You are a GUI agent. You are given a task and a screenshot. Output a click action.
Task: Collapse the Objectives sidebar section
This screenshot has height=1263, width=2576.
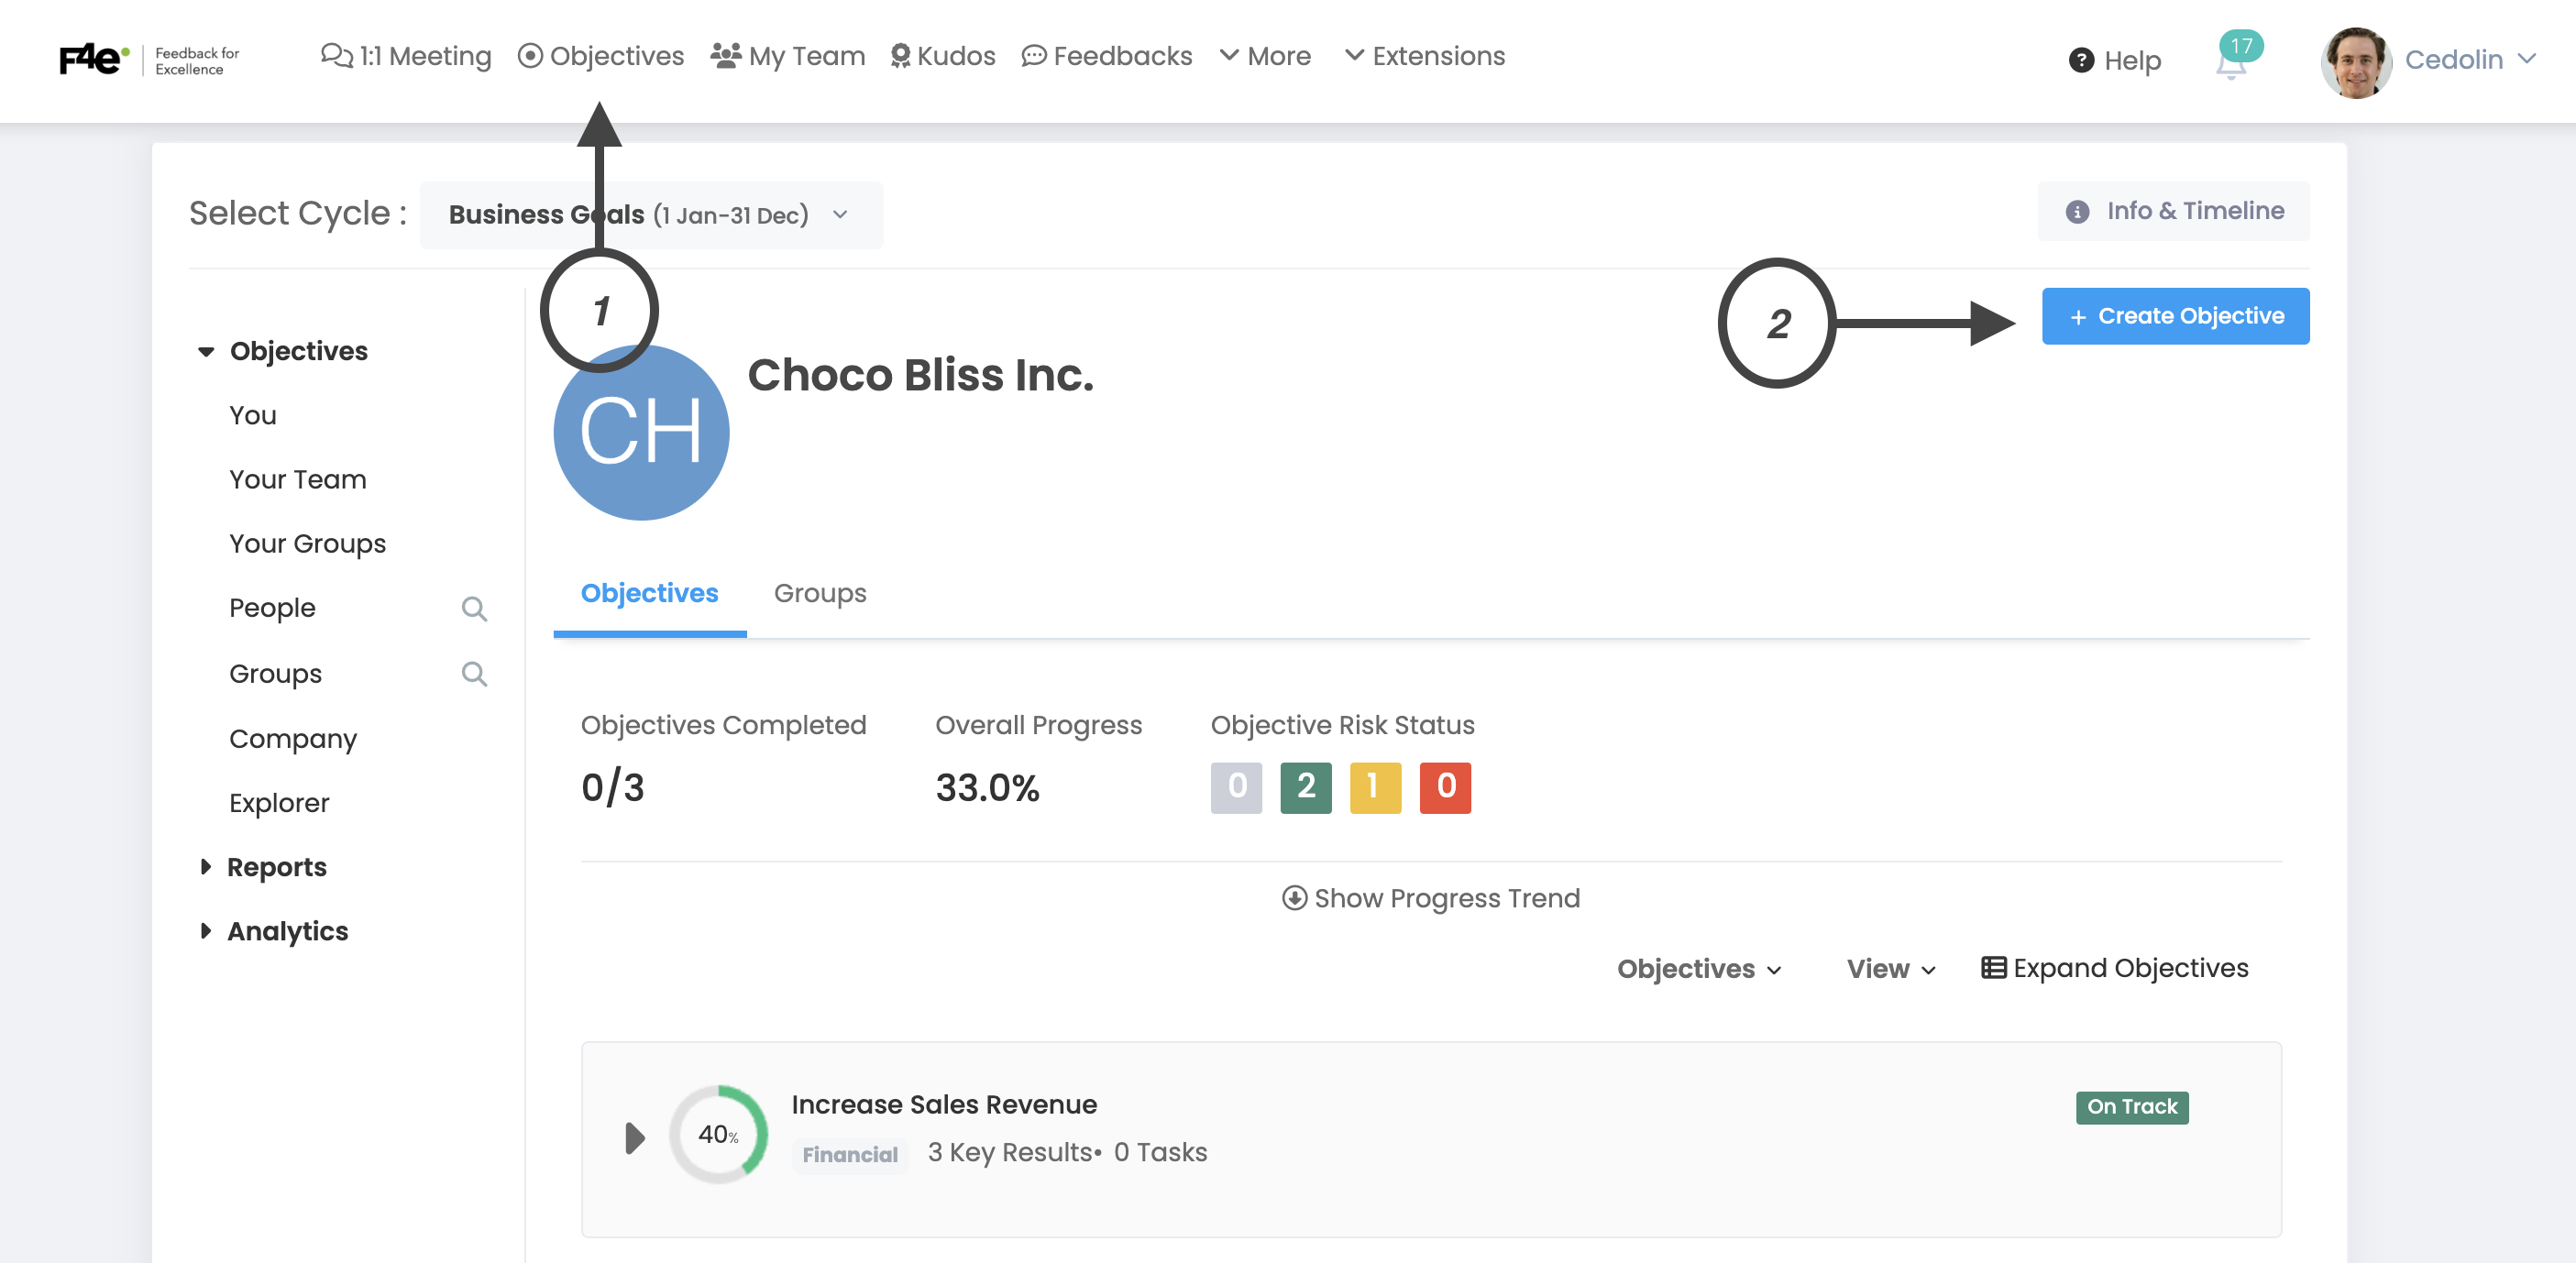point(206,352)
